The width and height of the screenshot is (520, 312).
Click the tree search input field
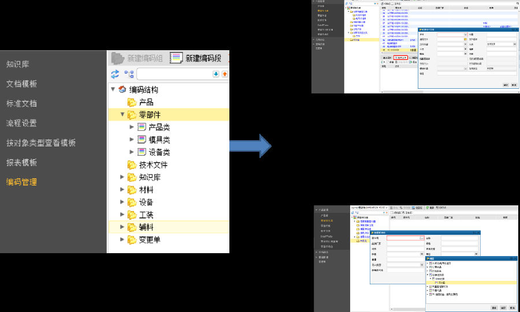pyautogui.click(x=173, y=74)
